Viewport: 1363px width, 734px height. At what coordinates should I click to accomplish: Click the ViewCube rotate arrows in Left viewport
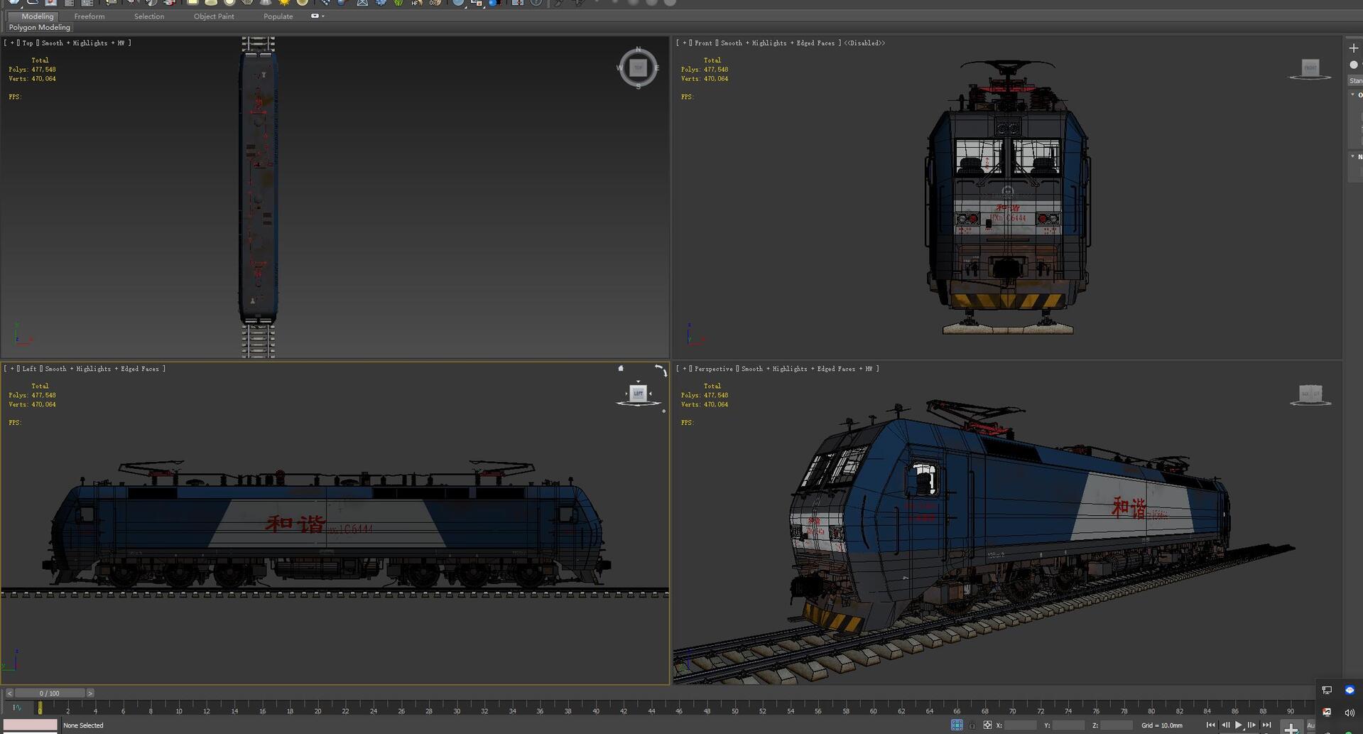click(661, 370)
